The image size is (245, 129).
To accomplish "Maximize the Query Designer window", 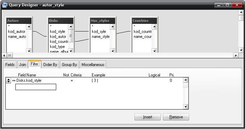I will coord(227,5).
